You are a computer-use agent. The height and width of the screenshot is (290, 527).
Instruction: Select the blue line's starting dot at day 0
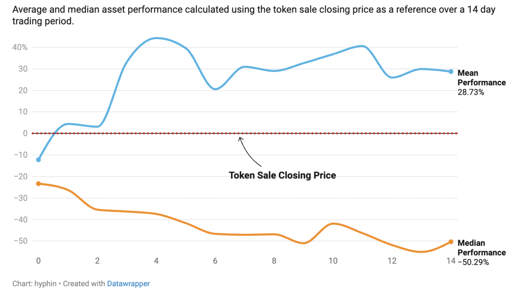(x=38, y=160)
